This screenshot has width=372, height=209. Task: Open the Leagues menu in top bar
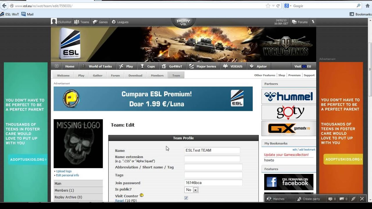coord(120,22)
